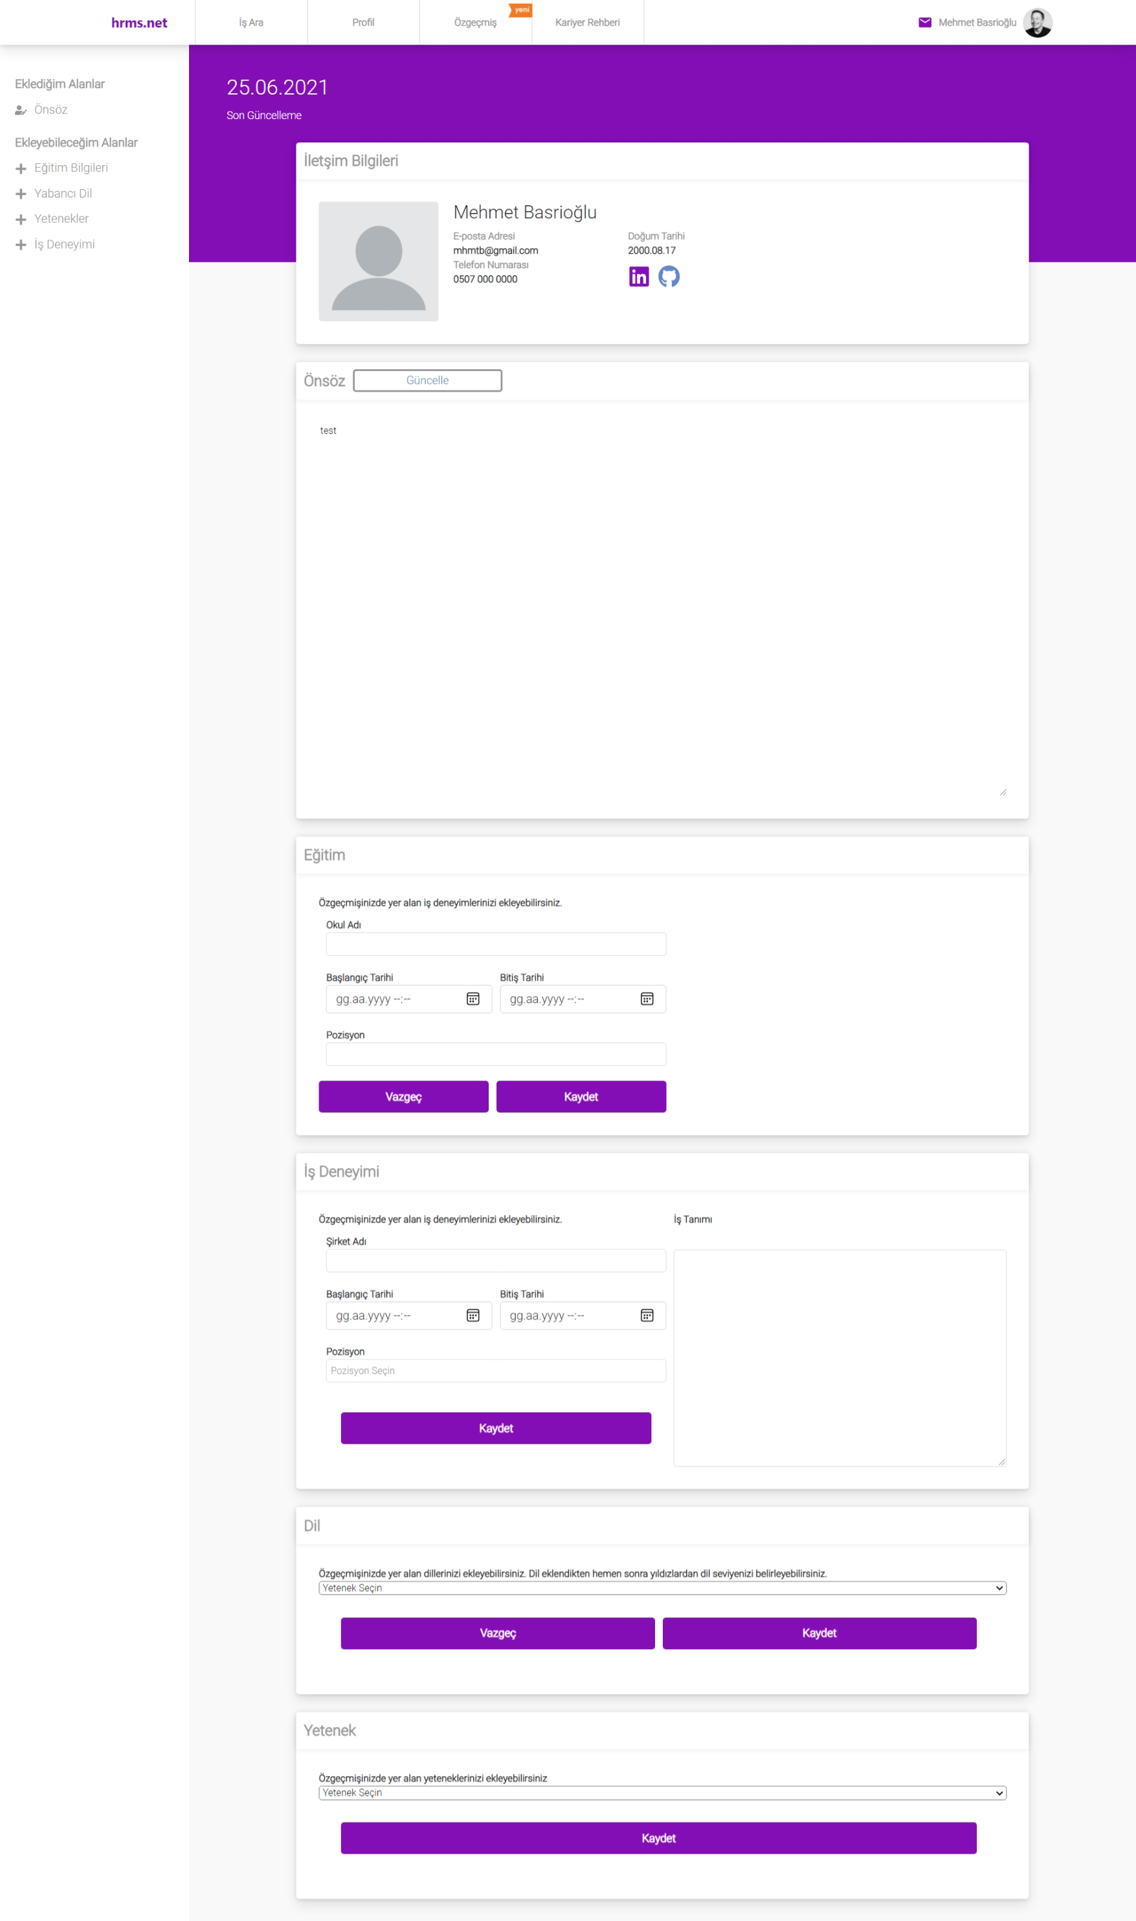The width and height of the screenshot is (1136, 1921).
Task: Click the profile avatar in the top bar
Action: click(x=1038, y=22)
